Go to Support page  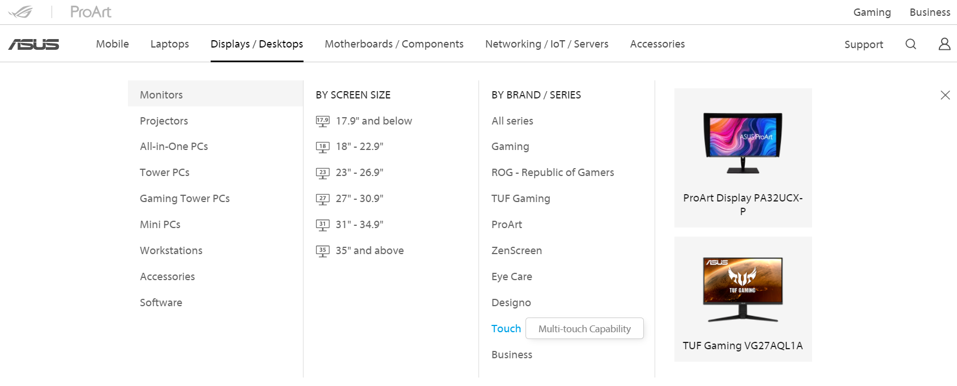click(x=864, y=44)
